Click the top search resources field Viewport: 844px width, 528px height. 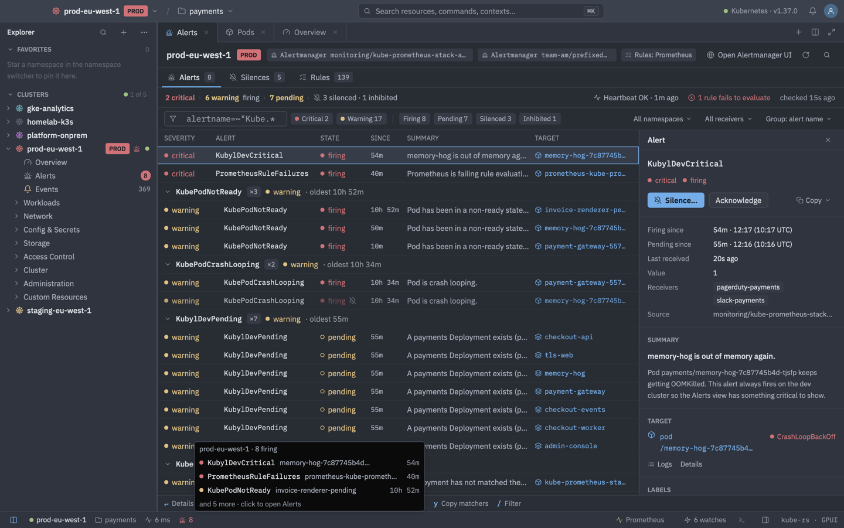tap(481, 11)
